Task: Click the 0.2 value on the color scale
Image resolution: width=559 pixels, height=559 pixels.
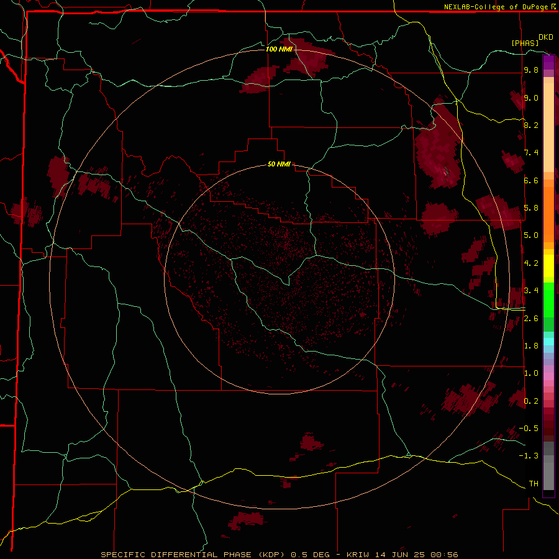Action: point(531,401)
